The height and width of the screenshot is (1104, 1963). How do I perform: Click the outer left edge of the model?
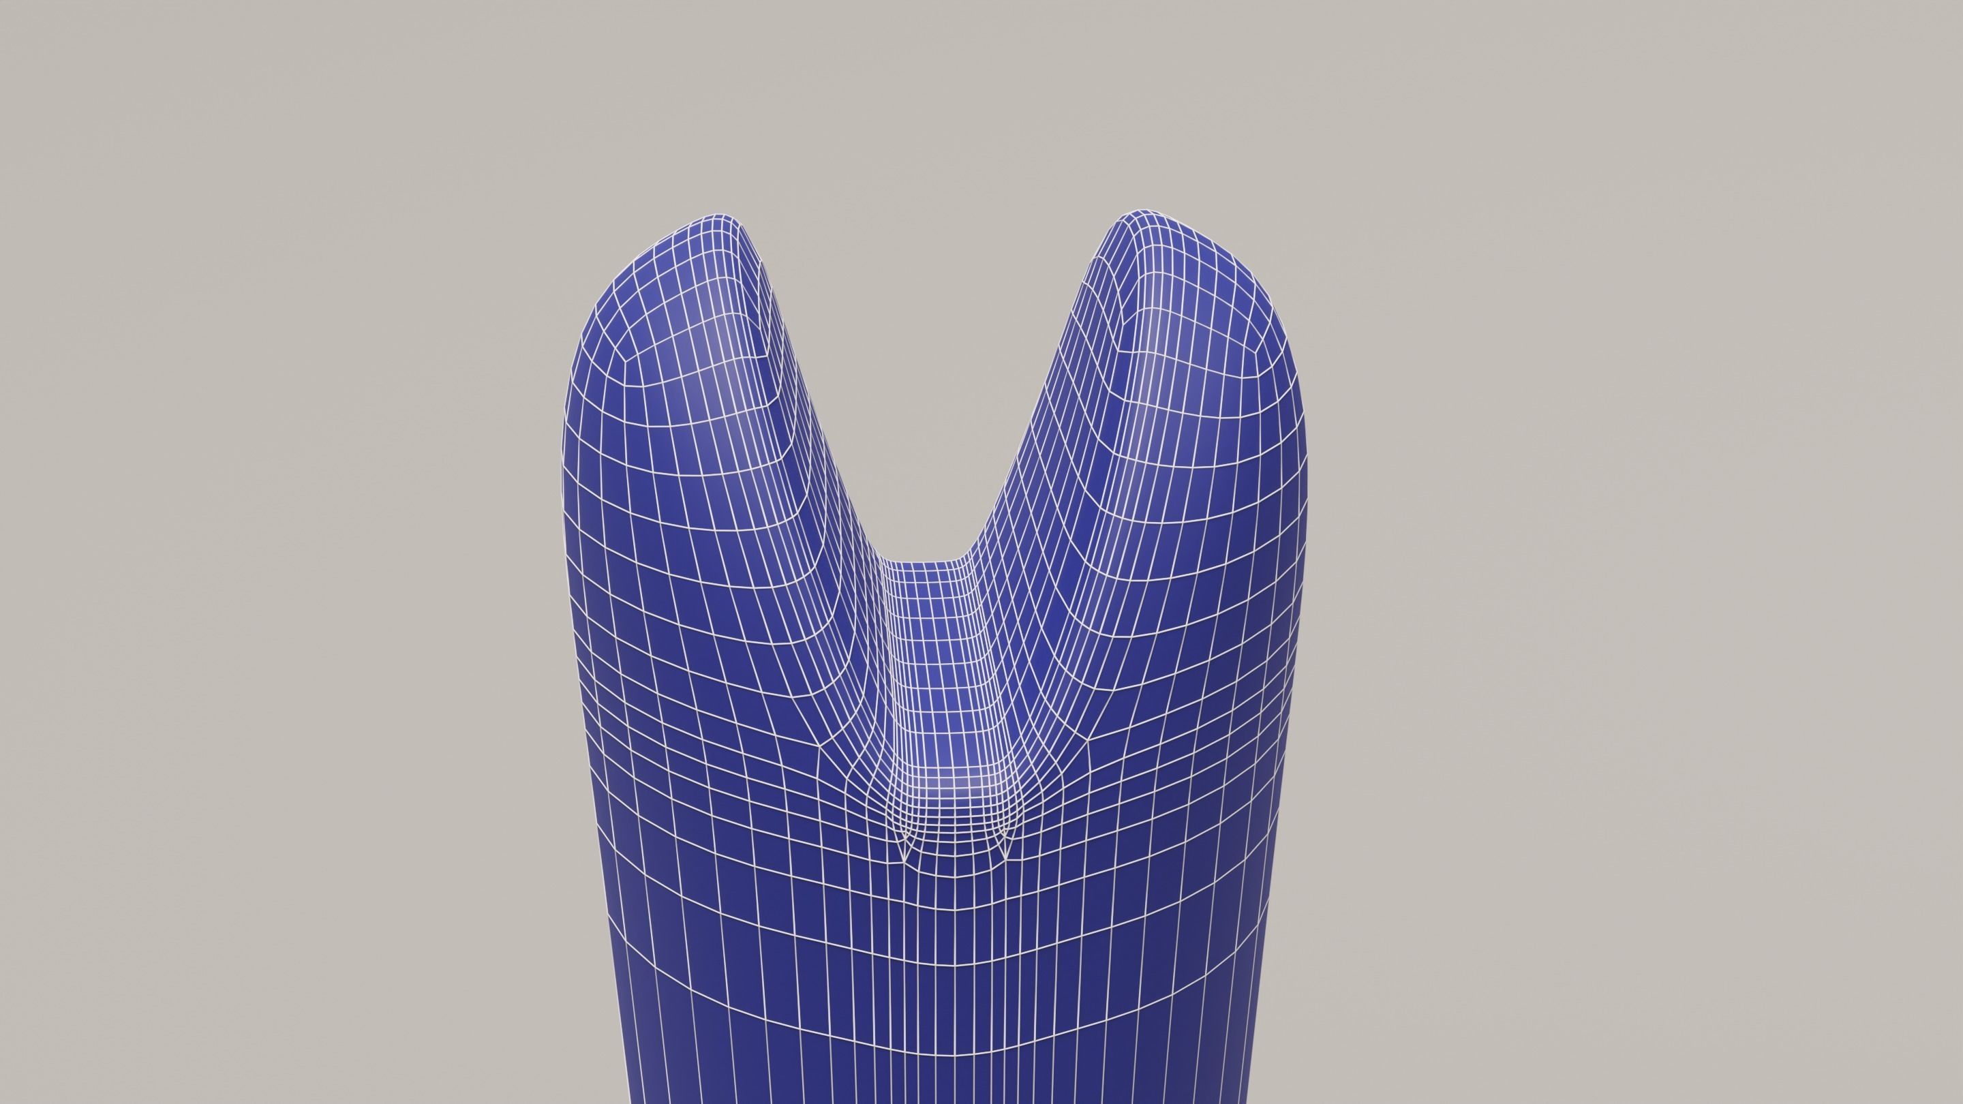click(564, 534)
